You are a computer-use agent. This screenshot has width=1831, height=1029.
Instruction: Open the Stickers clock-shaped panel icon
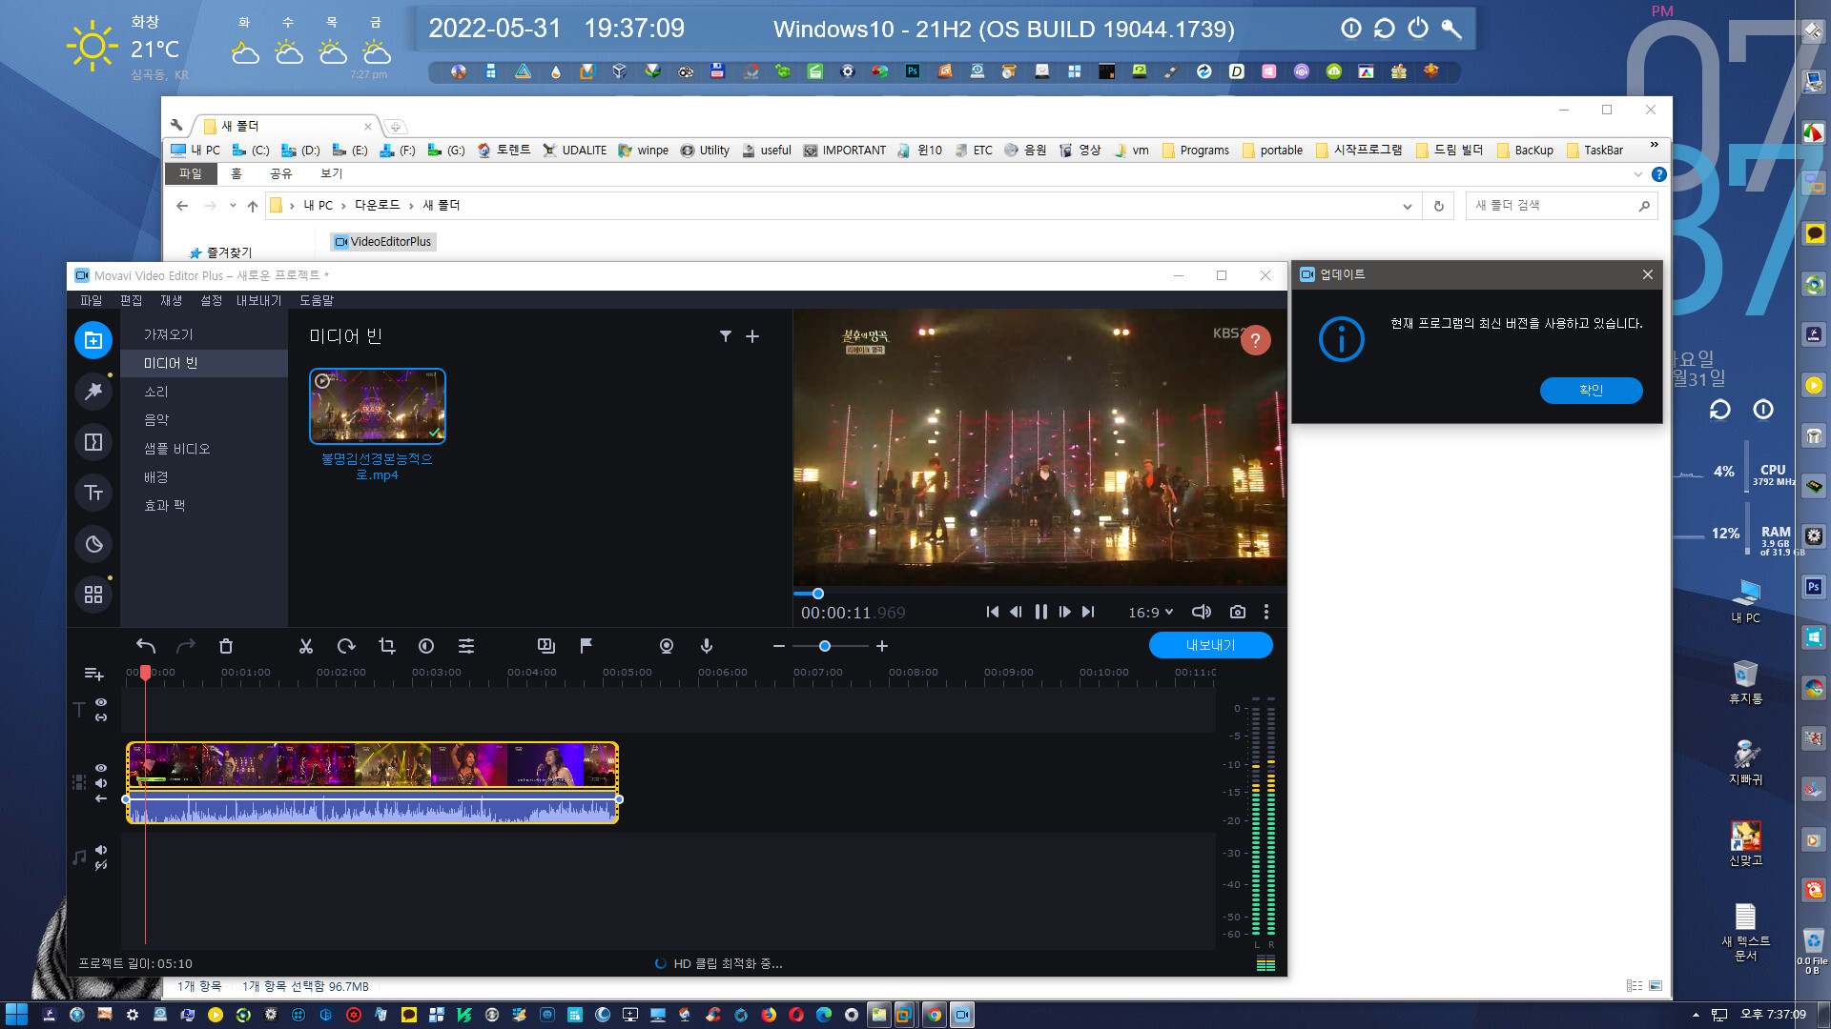tap(93, 544)
